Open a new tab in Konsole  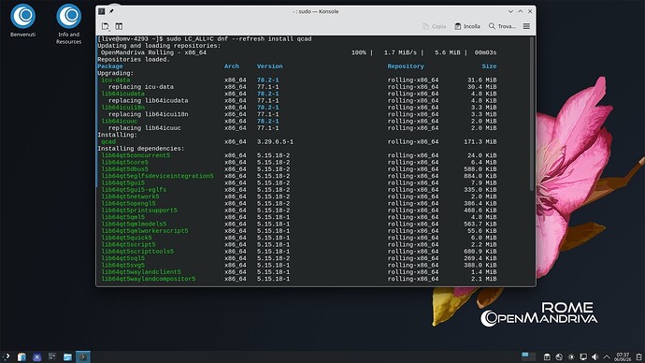[106, 26]
